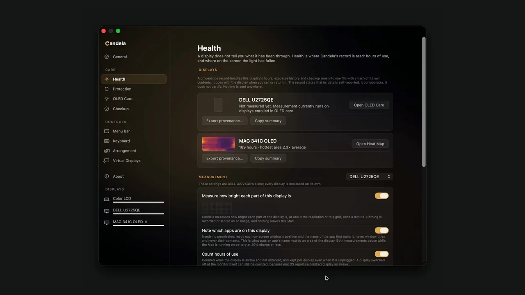Adjust the Color LCD brightness slider
This screenshot has height=295, width=525.
pyautogui.click(x=139, y=202)
